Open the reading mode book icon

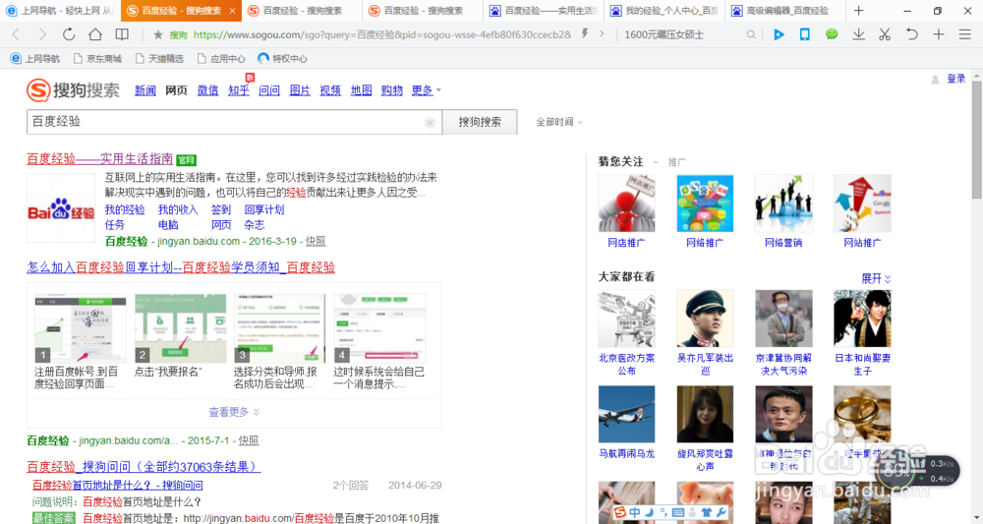122,34
